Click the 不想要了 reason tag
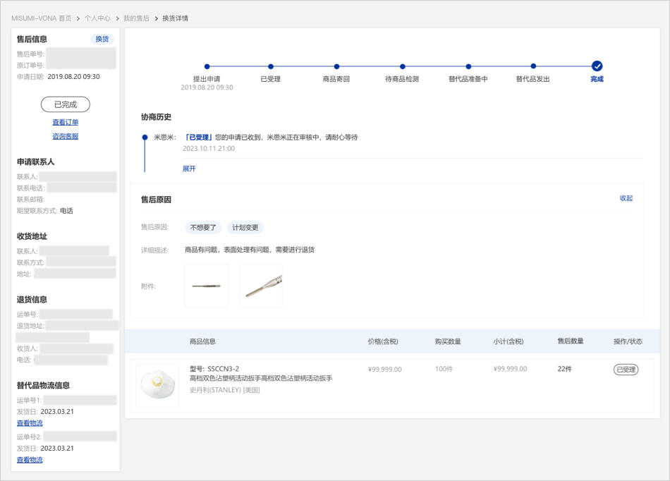 (x=203, y=228)
